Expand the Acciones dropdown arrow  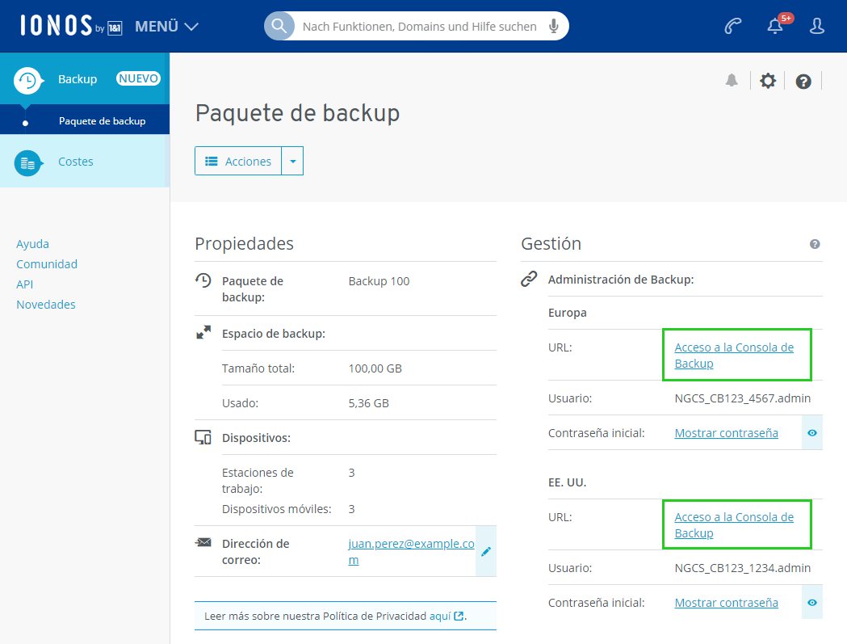point(293,161)
